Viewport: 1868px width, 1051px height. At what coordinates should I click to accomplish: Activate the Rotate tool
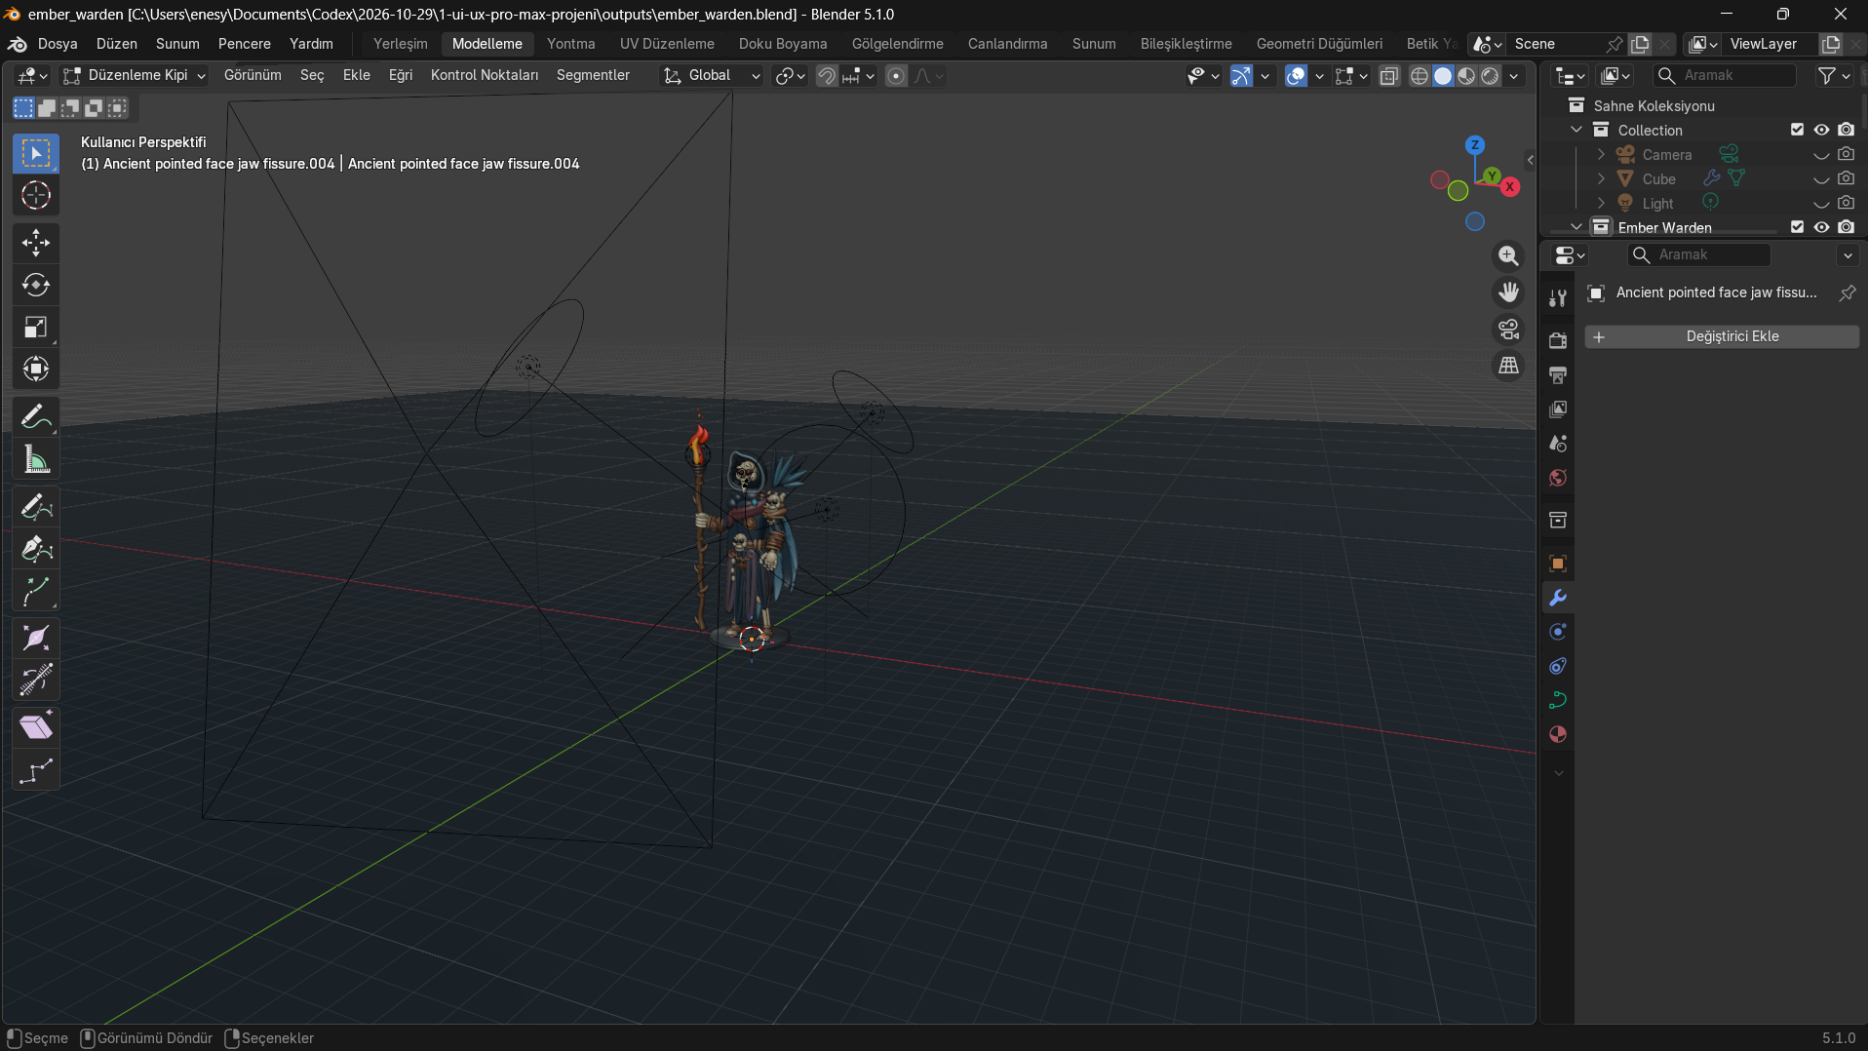[36, 285]
